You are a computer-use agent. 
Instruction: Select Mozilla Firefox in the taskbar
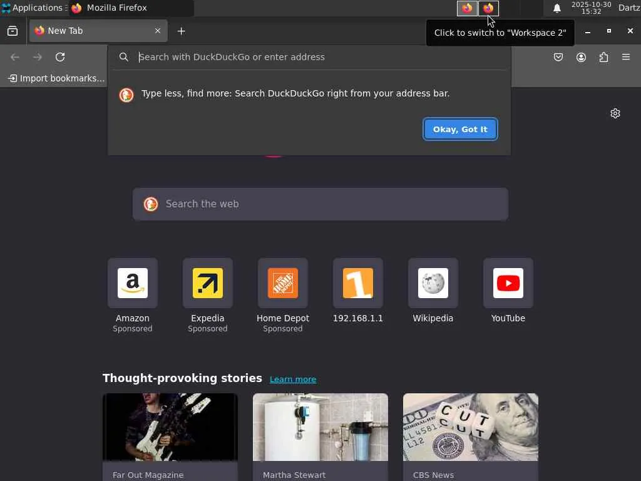click(x=131, y=8)
